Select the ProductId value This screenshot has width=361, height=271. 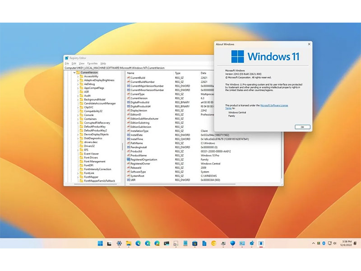pyautogui.click(x=136, y=151)
